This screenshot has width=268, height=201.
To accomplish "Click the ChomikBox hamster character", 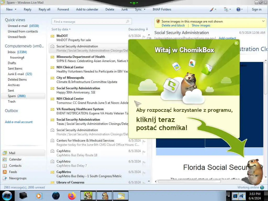I will click(255, 172).
